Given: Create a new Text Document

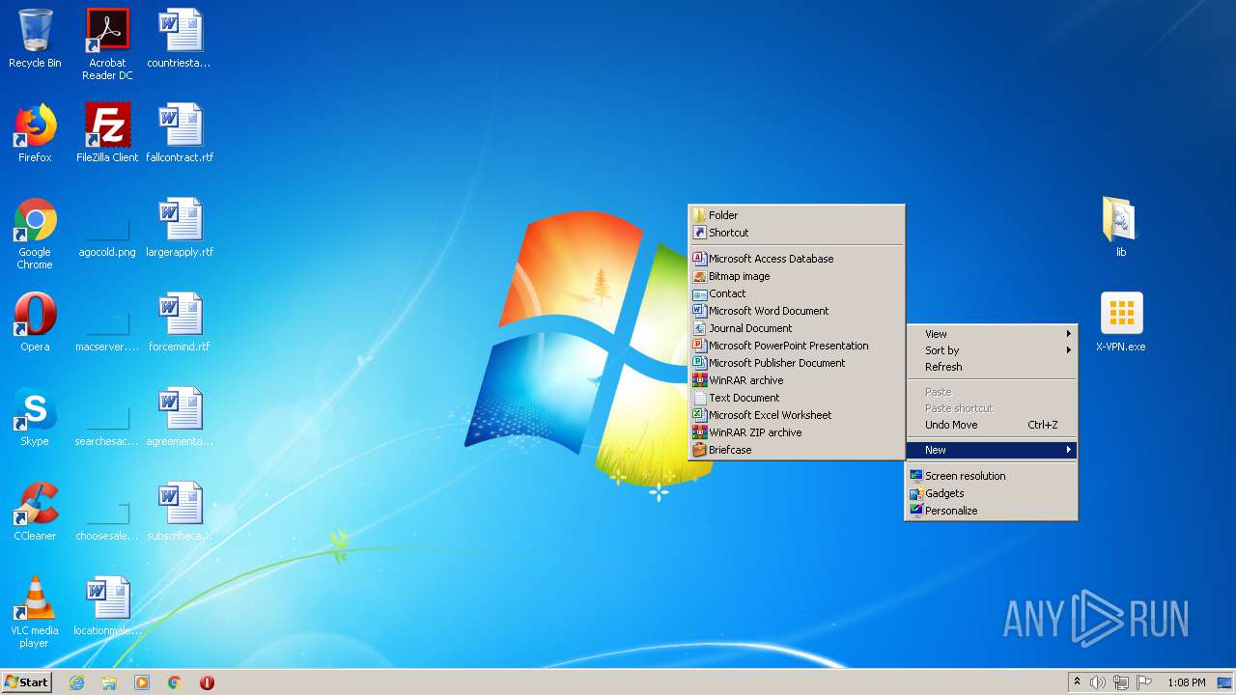Looking at the screenshot, I should (797, 398).
